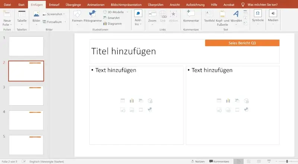Image resolution: width=298 pixels, height=164 pixels.
Task: Click the zoom out minus button
Action: [x=276, y=161]
